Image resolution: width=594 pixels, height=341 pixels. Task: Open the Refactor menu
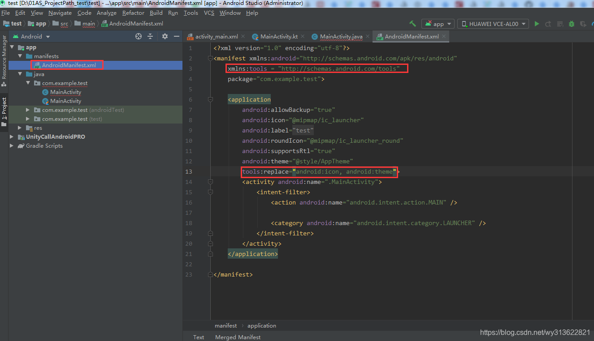coord(134,13)
